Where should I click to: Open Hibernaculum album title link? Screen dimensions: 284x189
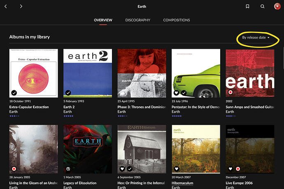[x=182, y=183]
